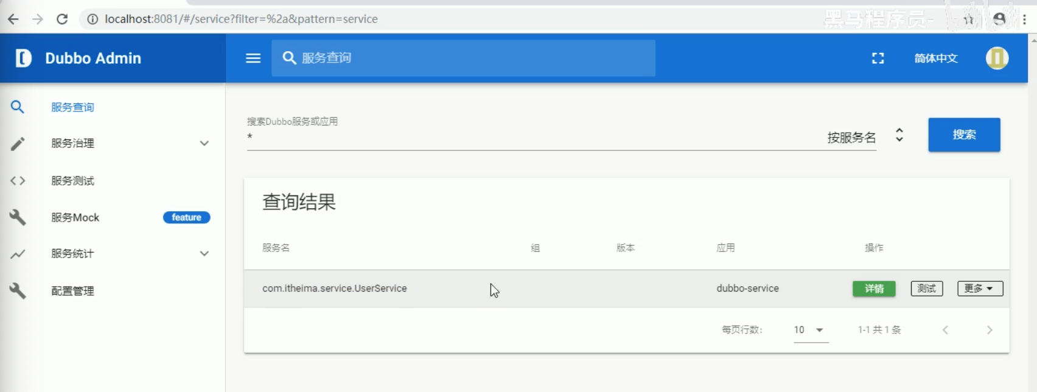Image resolution: width=1037 pixels, height=392 pixels.
Task: Click the 服务Mock wrench icon
Action: point(18,217)
